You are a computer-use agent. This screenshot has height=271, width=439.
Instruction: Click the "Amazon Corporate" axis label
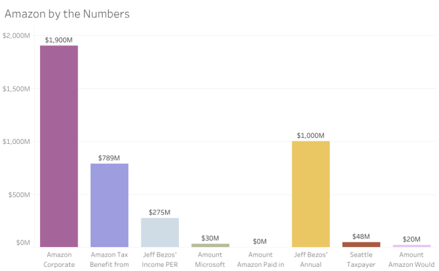(x=58, y=260)
